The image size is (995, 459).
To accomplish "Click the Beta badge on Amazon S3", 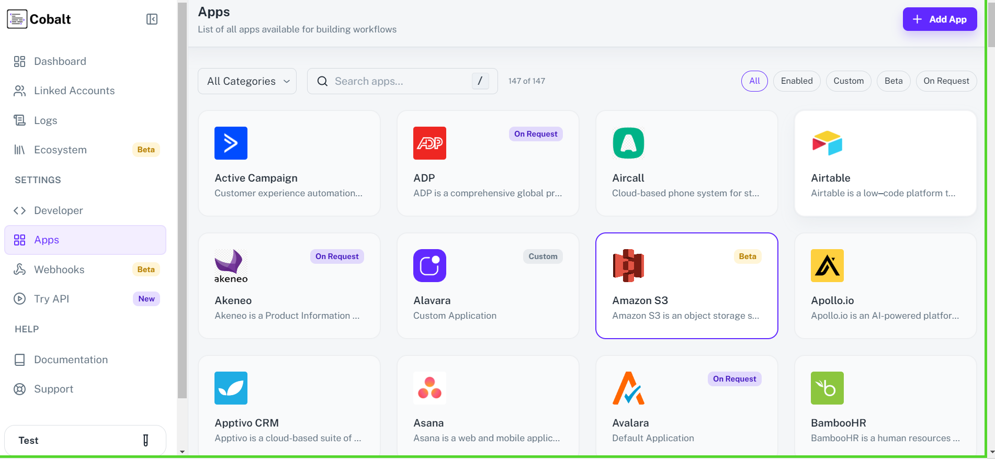I will click(x=747, y=256).
